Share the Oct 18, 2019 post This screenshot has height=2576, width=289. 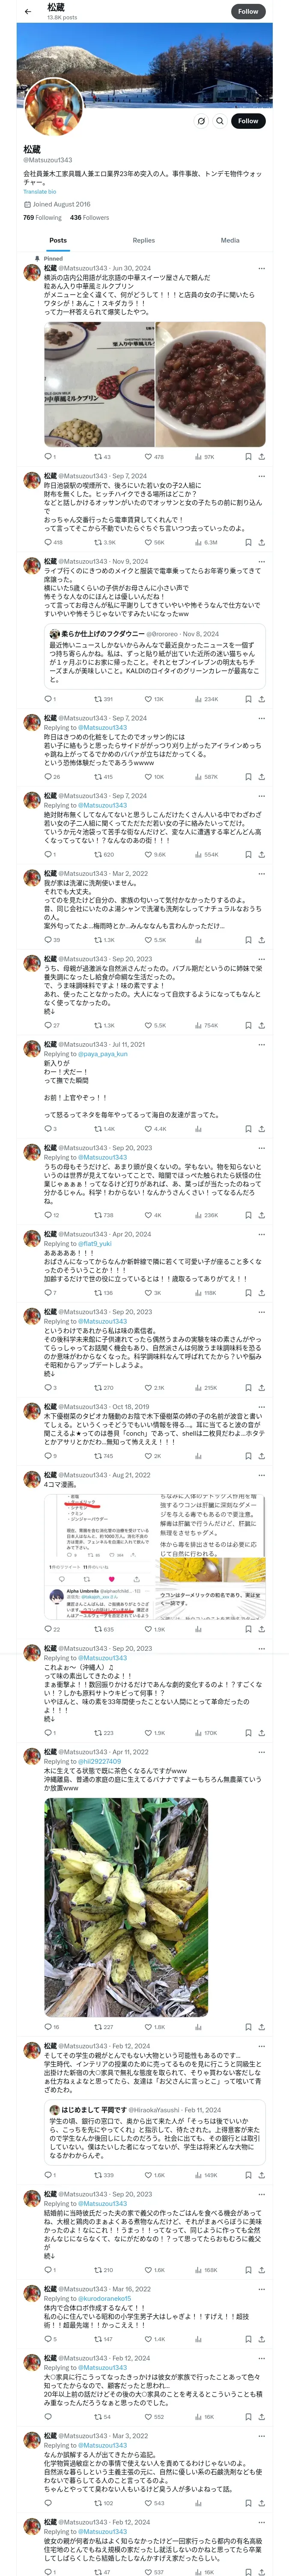point(261,1456)
